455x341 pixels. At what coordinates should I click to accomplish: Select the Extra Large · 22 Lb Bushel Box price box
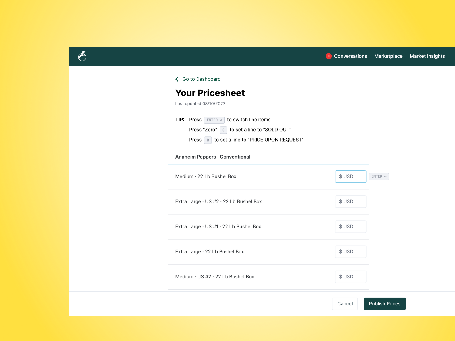pos(350,251)
